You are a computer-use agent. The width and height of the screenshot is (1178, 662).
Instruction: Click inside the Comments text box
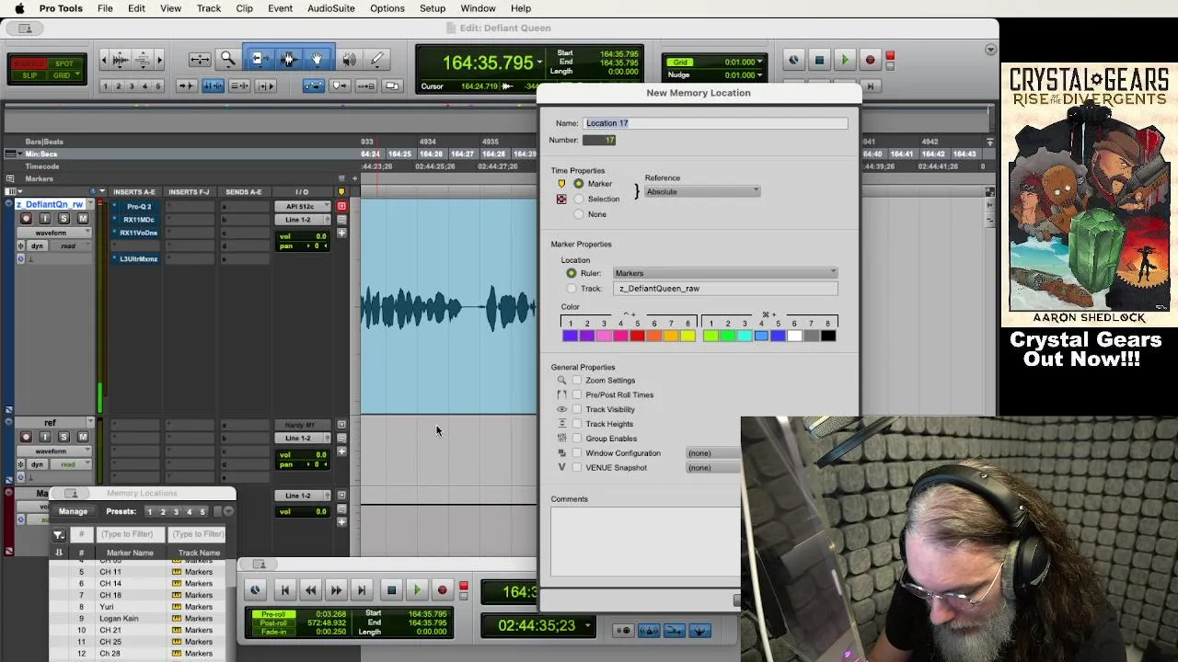[x=646, y=541]
